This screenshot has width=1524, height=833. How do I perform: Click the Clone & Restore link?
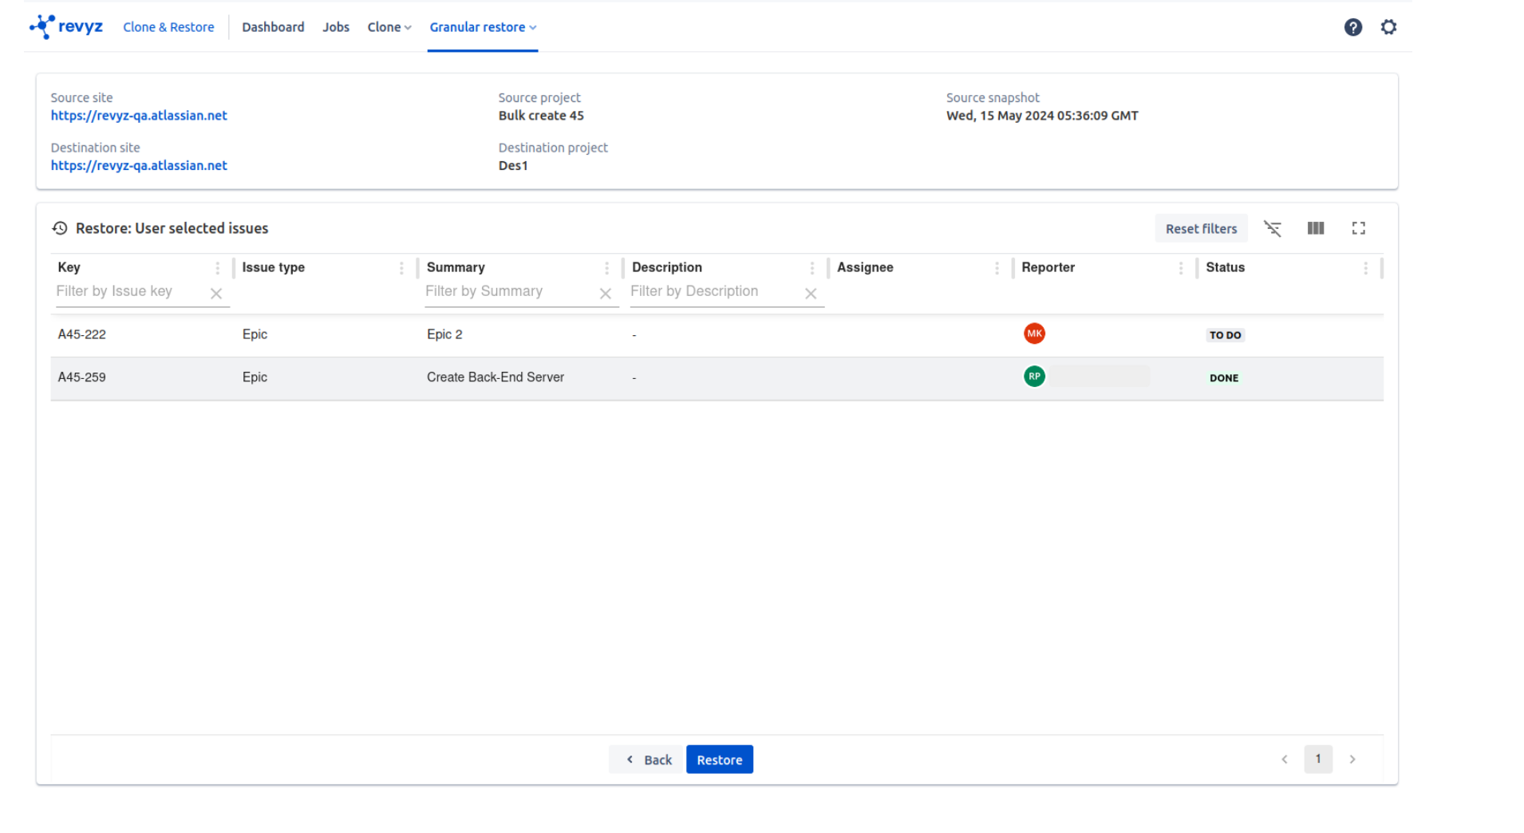[168, 27]
